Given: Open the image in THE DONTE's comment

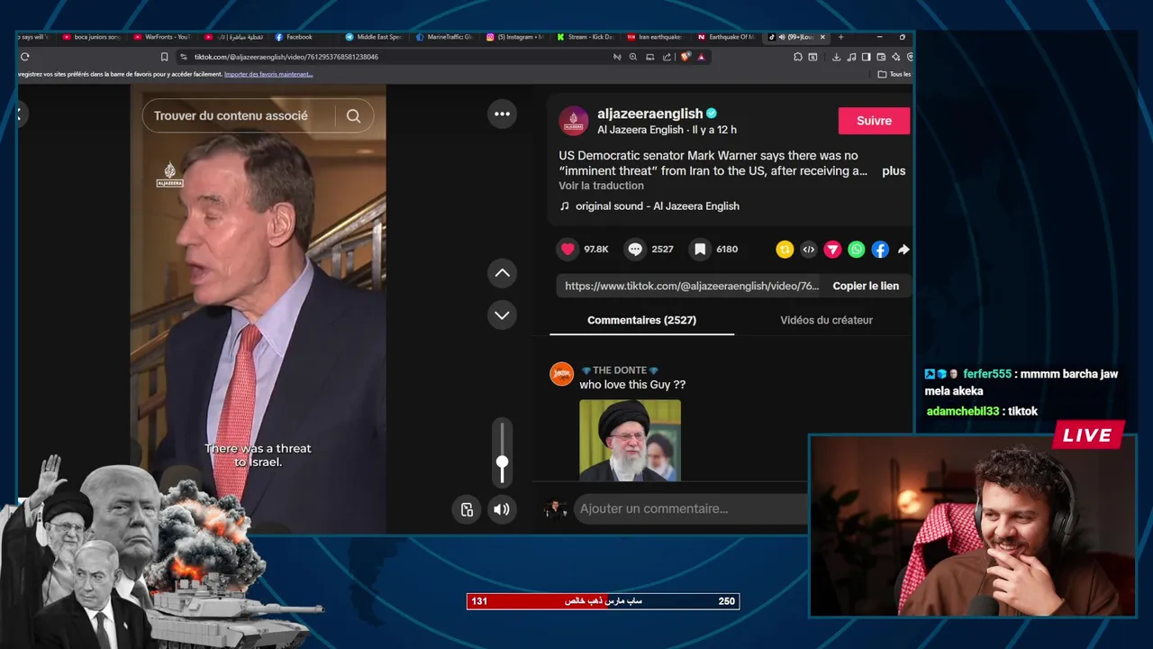Looking at the screenshot, I should tap(630, 440).
